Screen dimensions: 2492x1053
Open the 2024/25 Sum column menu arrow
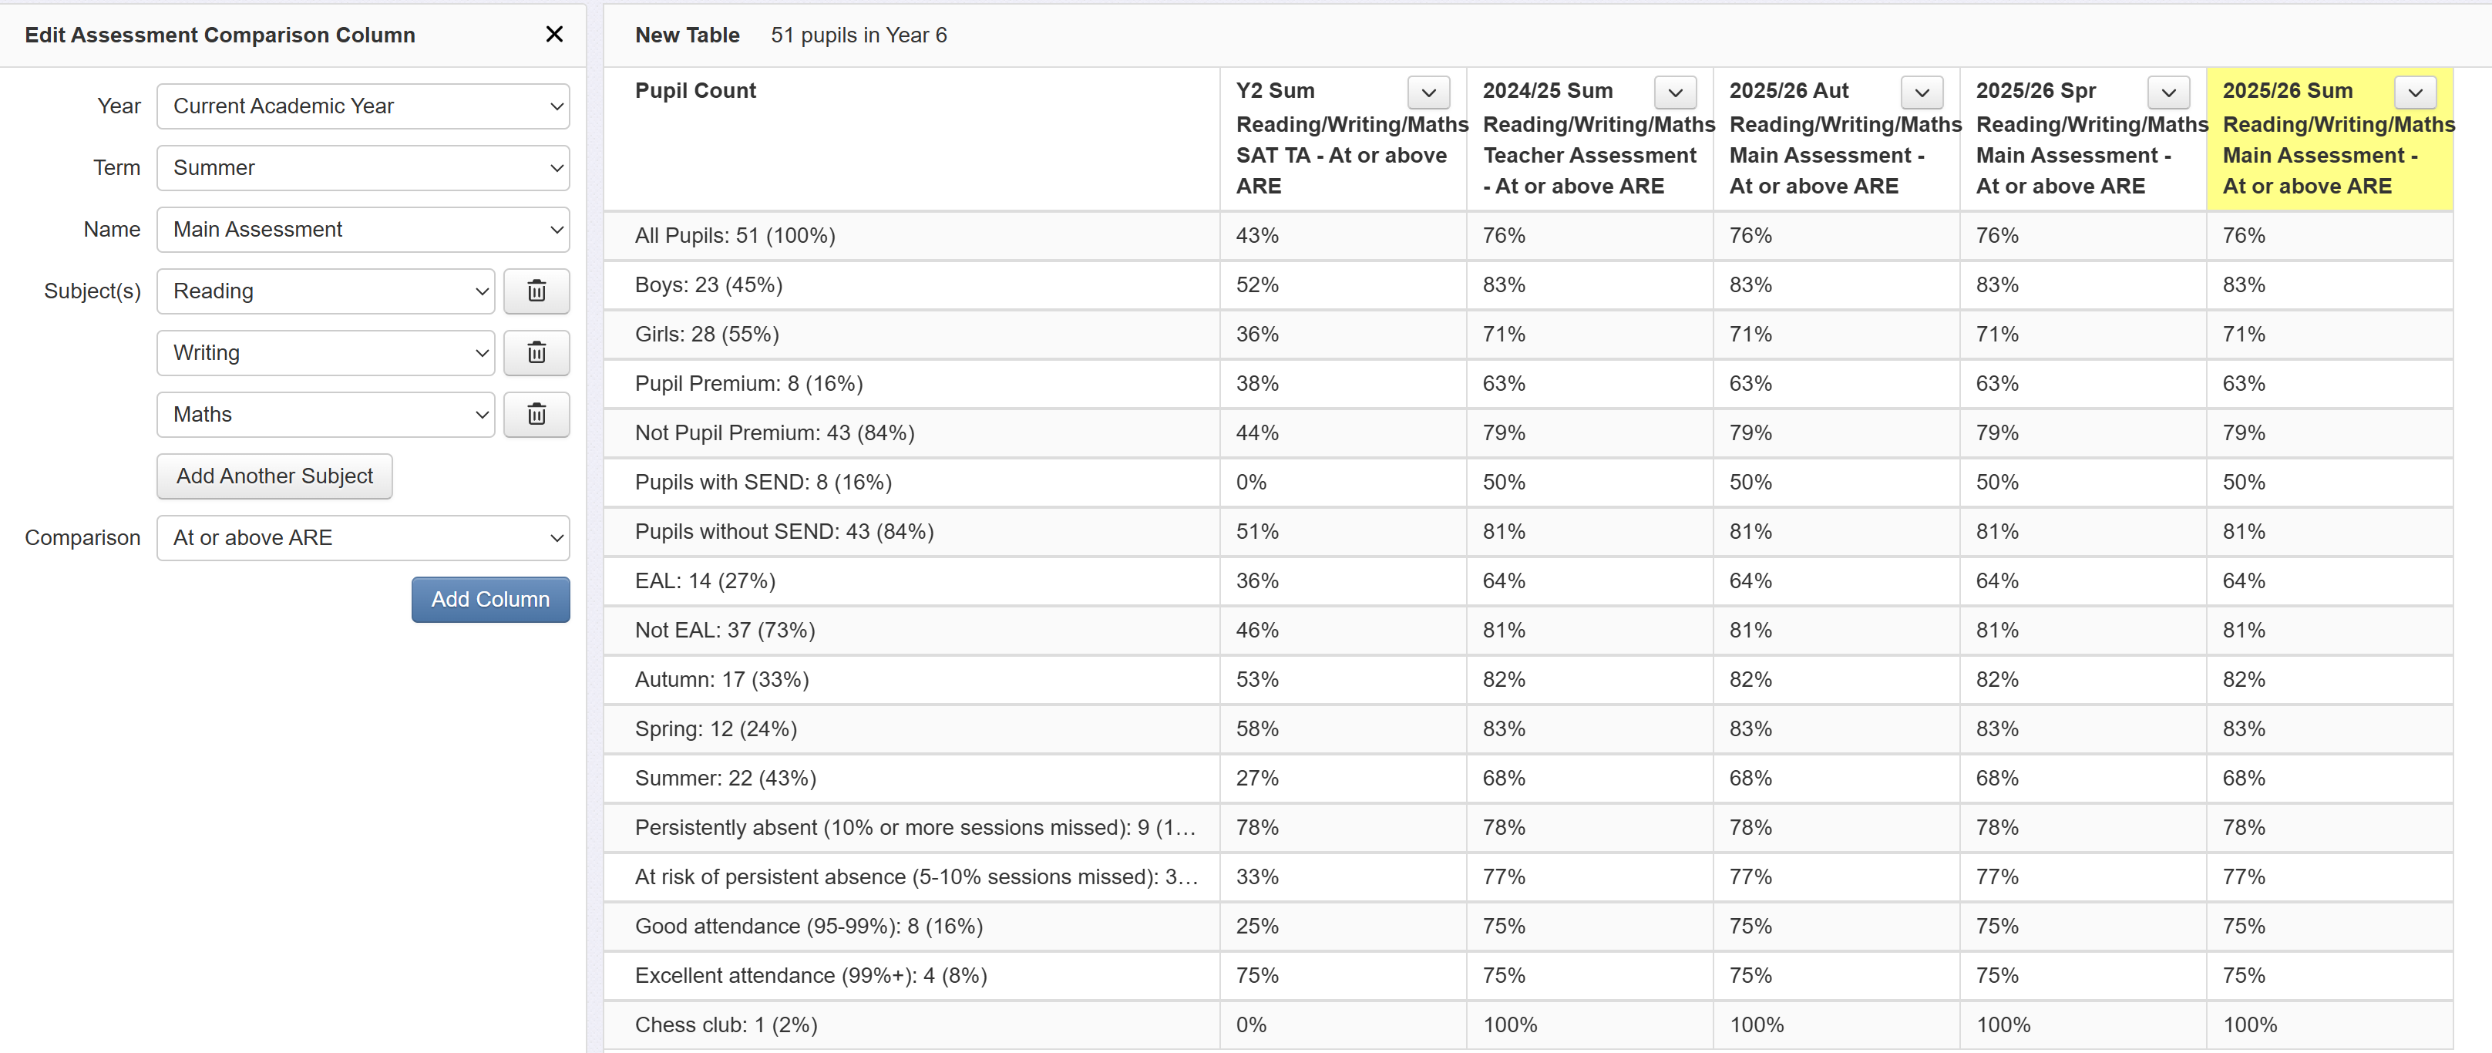tap(1674, 92)
